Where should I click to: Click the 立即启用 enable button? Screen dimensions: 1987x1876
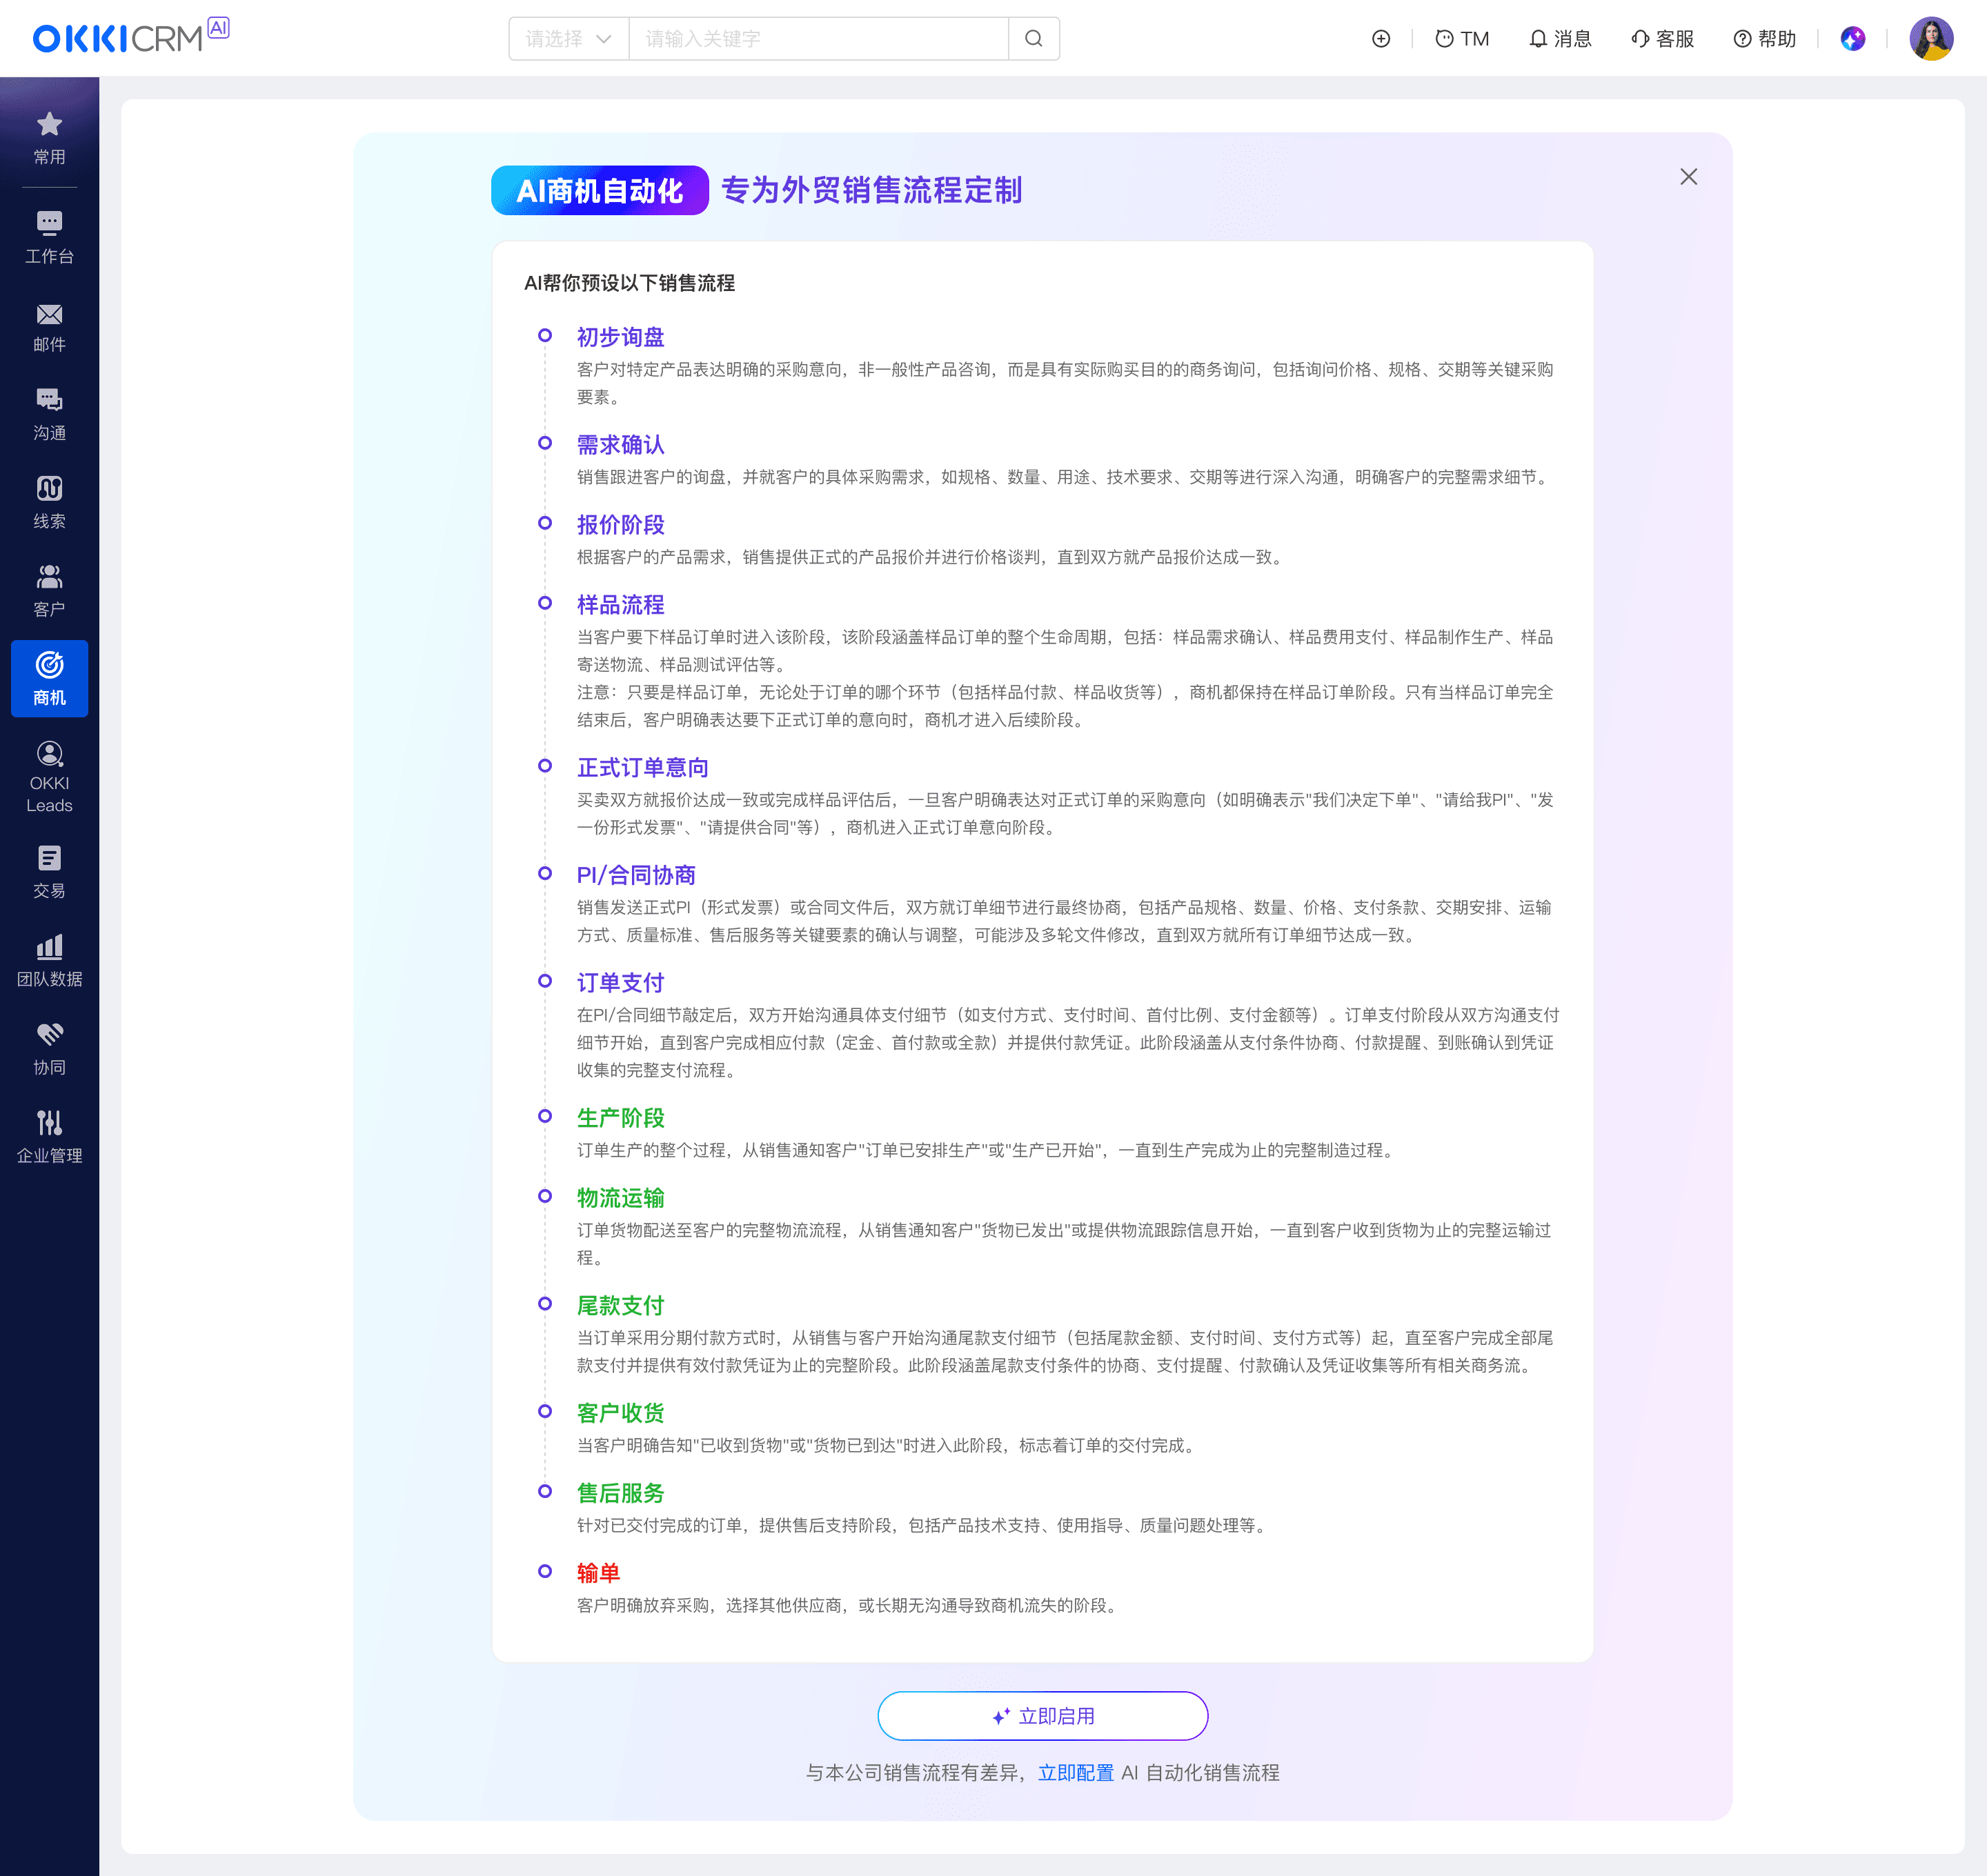(1042, 1716)
